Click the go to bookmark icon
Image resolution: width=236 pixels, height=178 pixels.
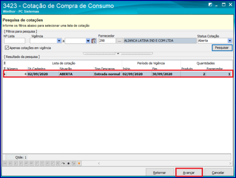[74, 163]
